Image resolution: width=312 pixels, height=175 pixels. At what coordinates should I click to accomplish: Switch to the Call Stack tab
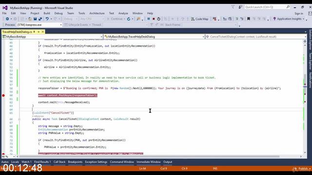(x=59, y=162)
